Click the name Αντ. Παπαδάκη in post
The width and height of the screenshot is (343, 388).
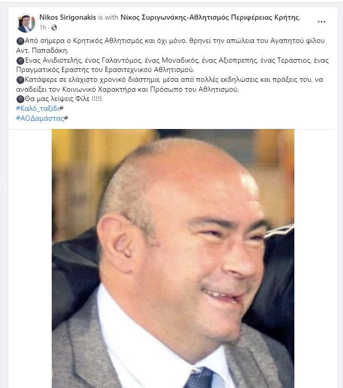tap(42, 50)
